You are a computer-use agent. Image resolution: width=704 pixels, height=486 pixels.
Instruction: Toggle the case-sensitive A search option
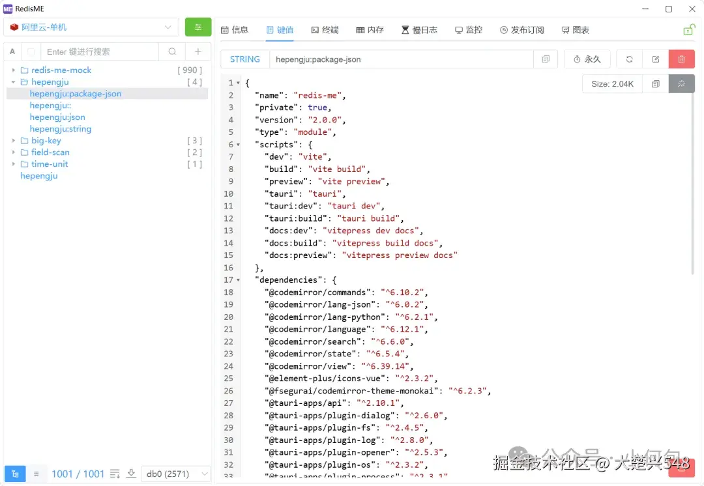(12, 51)
